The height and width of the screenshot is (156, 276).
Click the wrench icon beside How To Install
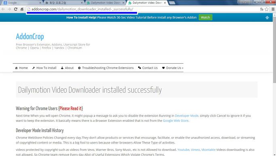[34, 68]
